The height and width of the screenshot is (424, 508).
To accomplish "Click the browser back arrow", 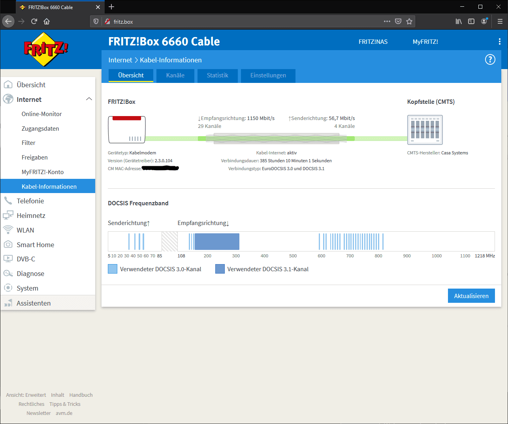I will click(8, 21).
